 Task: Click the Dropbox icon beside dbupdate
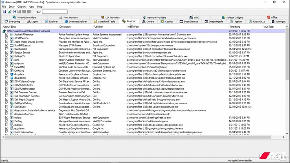(12, 74)
